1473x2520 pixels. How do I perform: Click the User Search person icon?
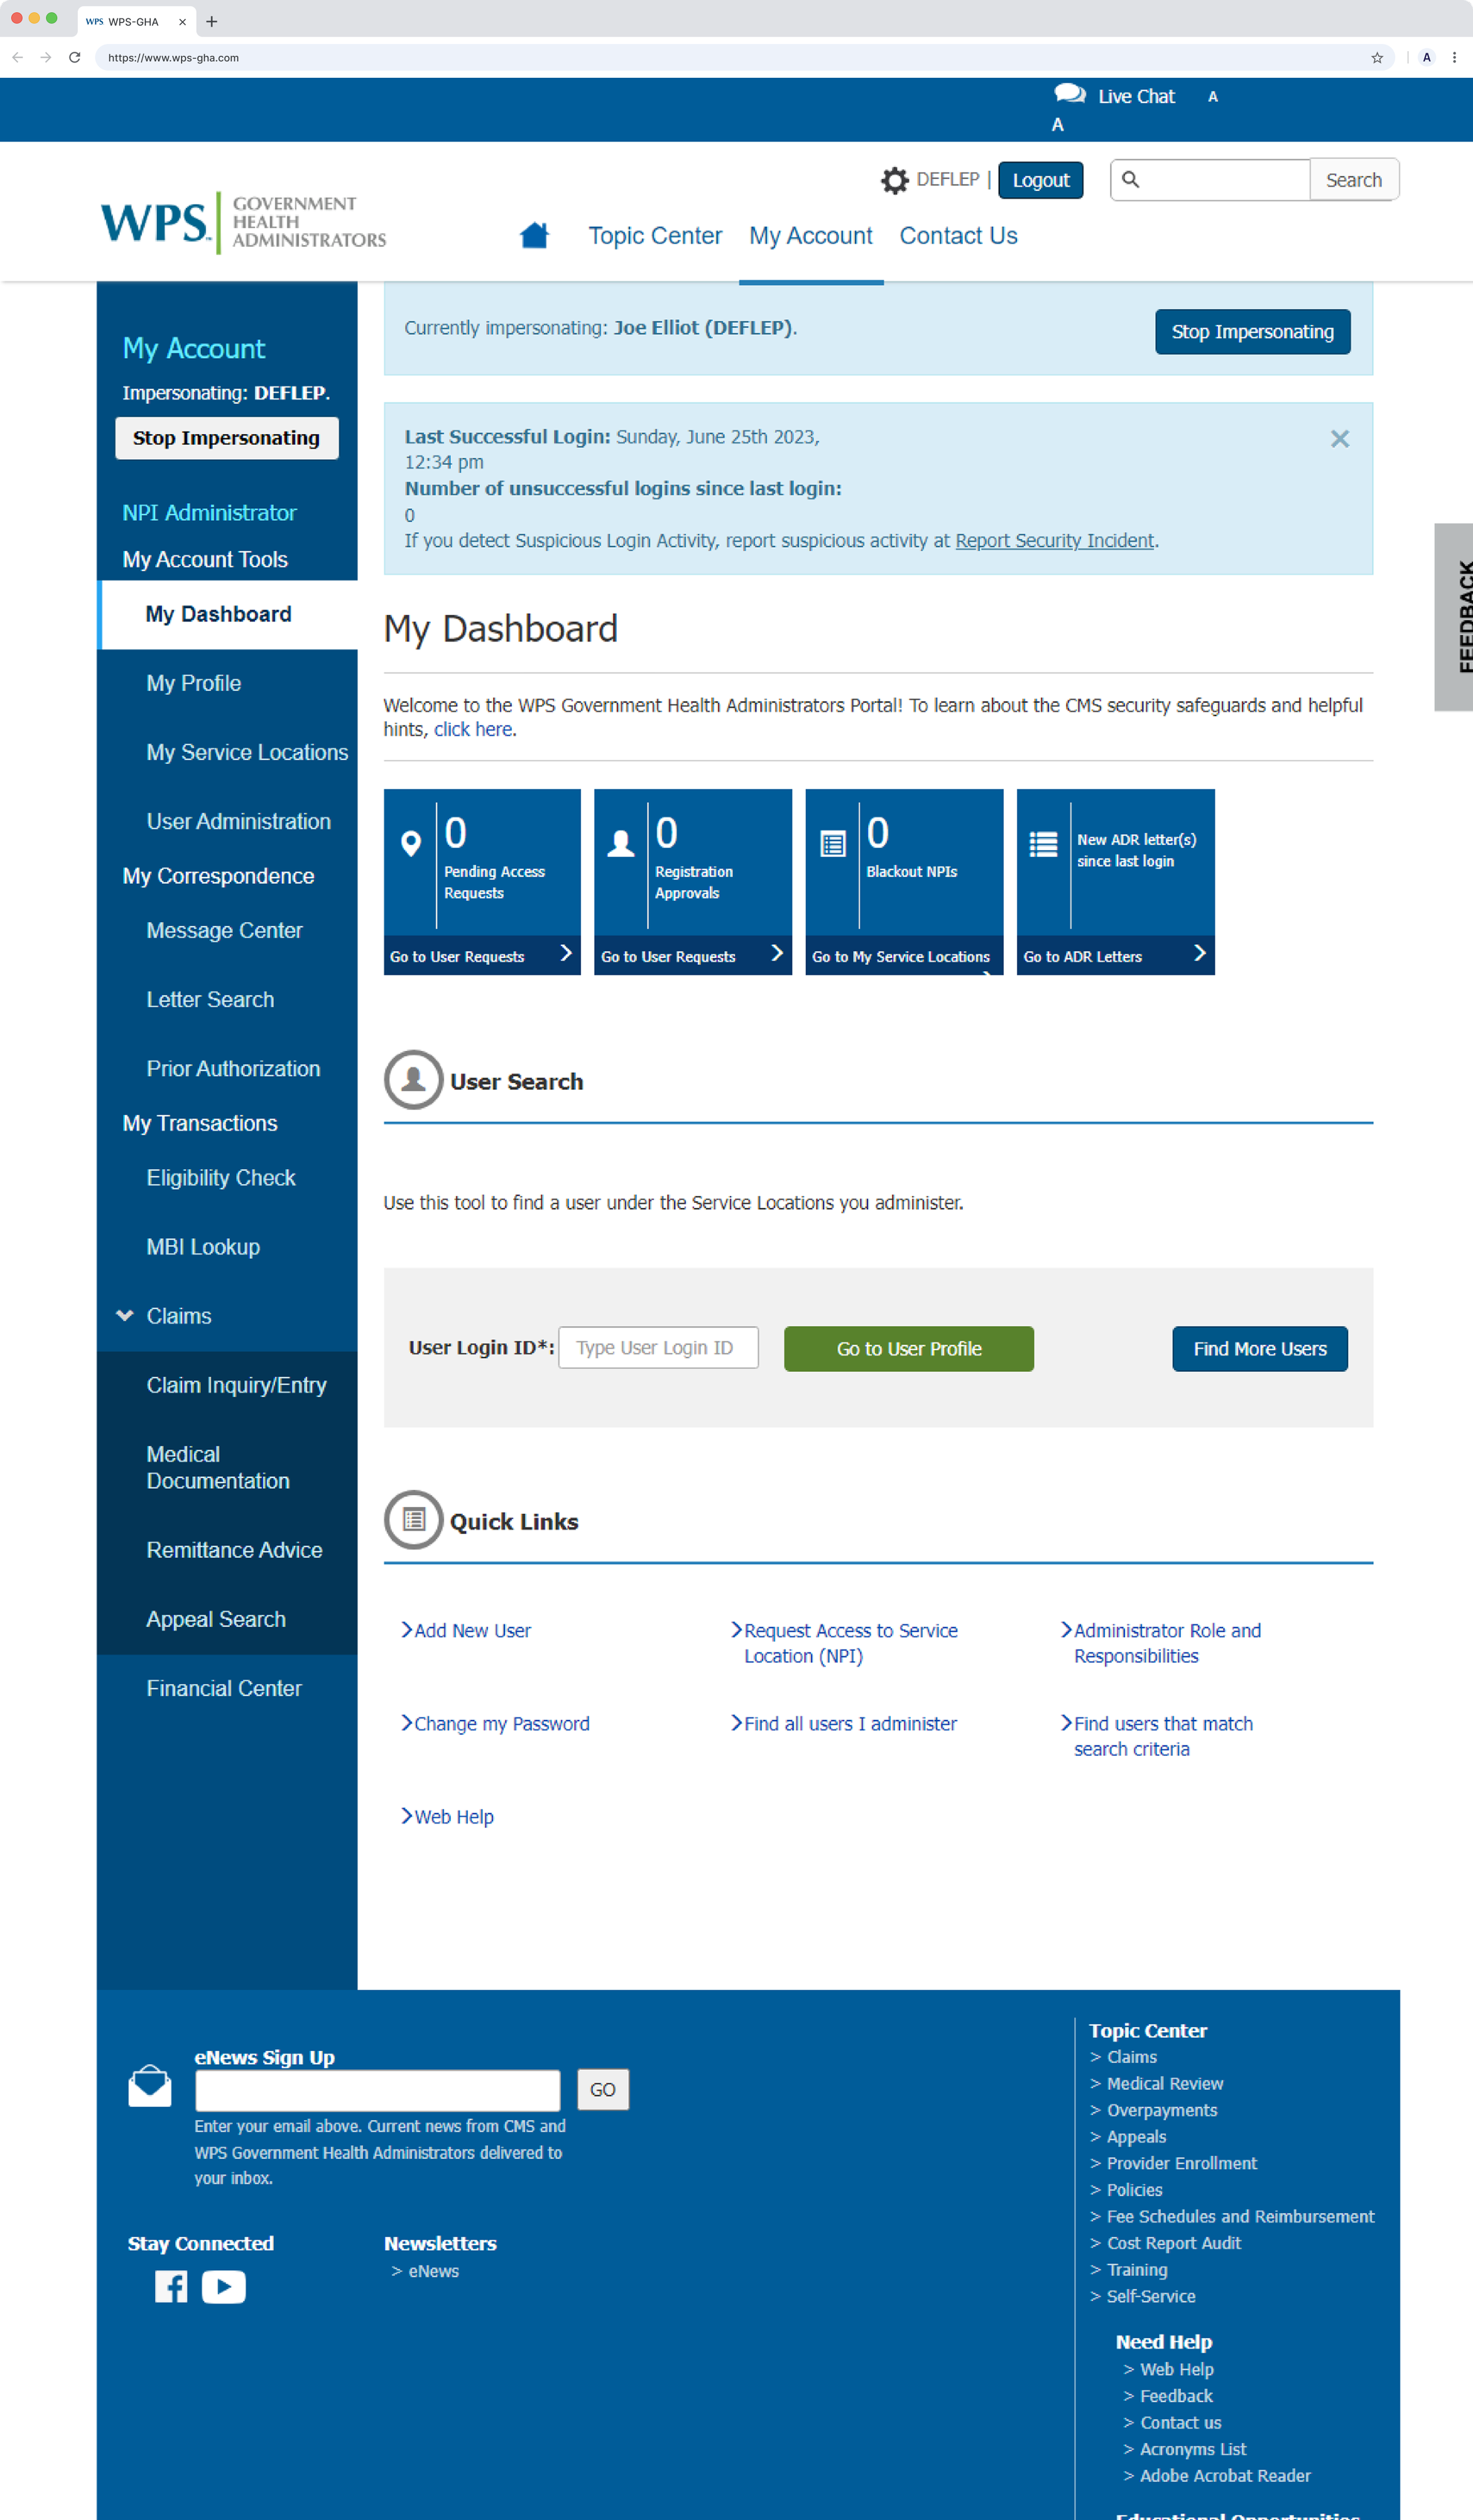[x=413, y=1079]
